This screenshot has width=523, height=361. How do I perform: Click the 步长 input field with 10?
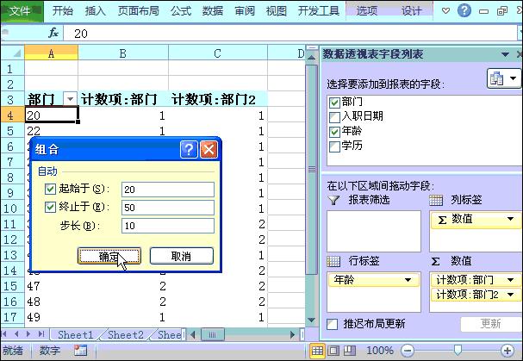pyautogui.click(x=168, y=226)
